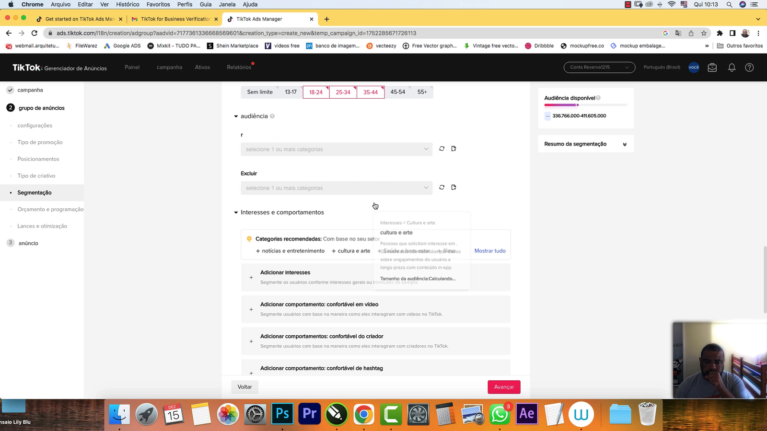Click the refresh icon beside the Excluir dropdown
The image size is (767, 431).
point(442,187)
